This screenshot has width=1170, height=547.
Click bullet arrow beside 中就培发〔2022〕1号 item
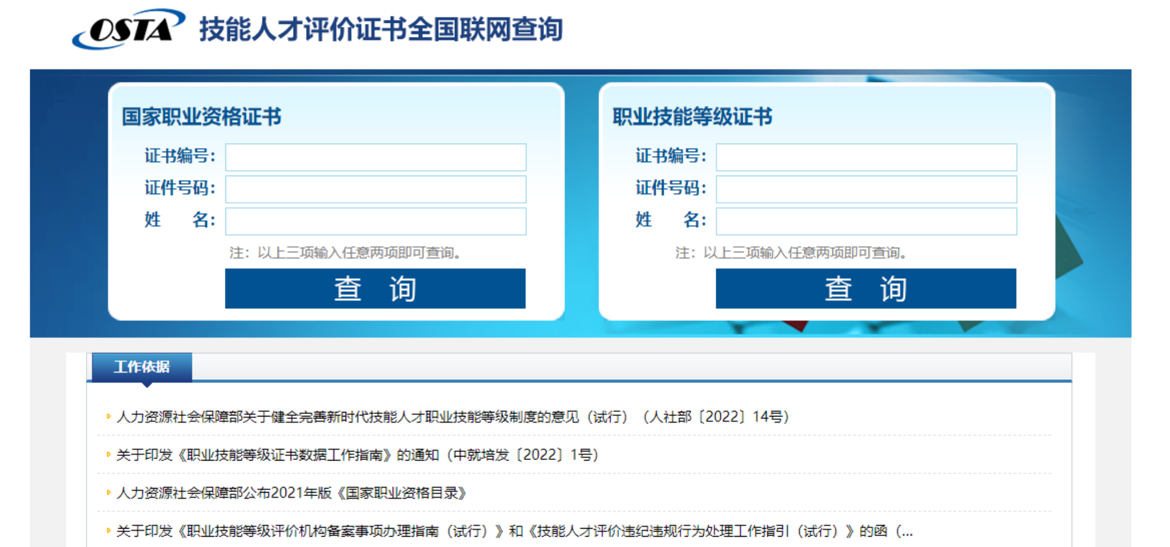[108, 454]
